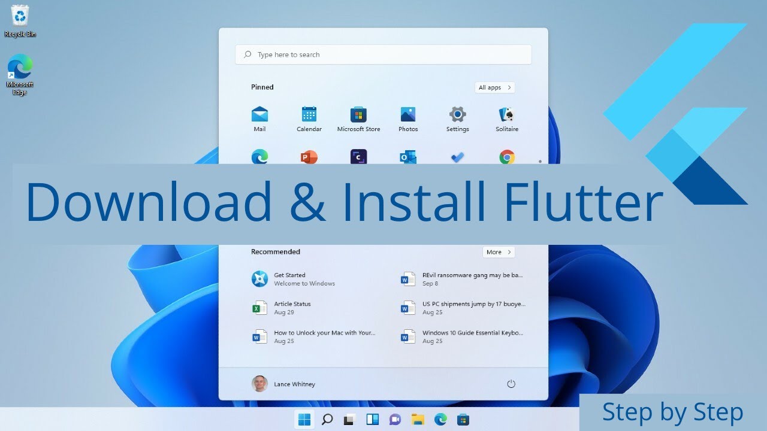Open Microsoft Edge desktop shortcut
The image size is (767, 431).
(20, 75)
